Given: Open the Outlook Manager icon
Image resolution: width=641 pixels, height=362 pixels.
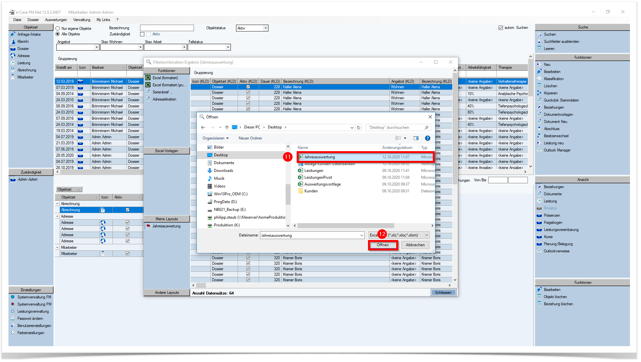Looking at the screenshot, I should pos(539,150).
